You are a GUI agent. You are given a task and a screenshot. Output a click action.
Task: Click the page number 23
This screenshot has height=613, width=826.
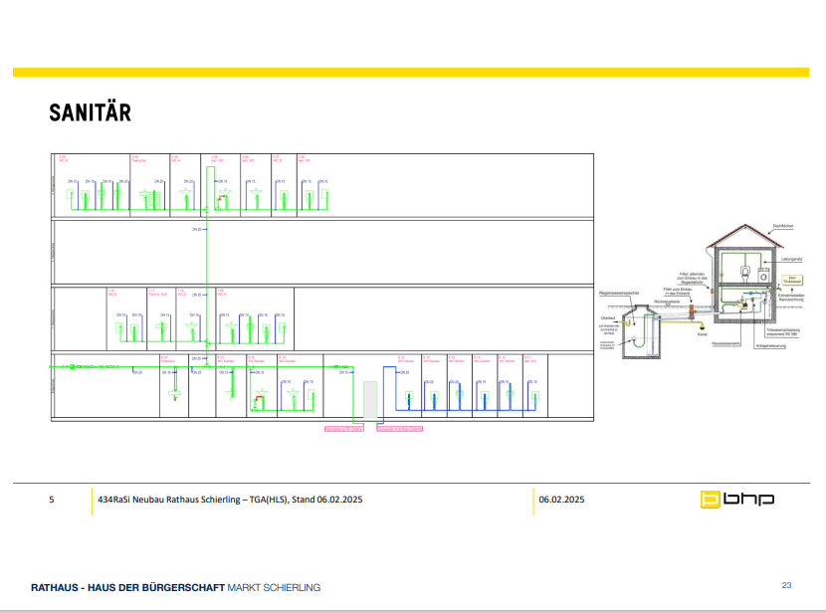[x=786, y=585]
